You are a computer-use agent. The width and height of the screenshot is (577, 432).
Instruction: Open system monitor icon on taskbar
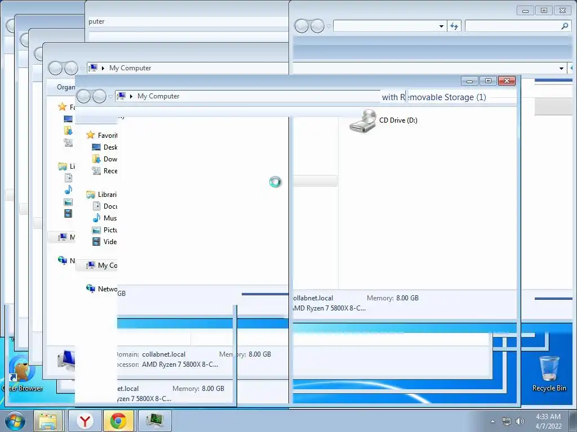coord(155,421)
